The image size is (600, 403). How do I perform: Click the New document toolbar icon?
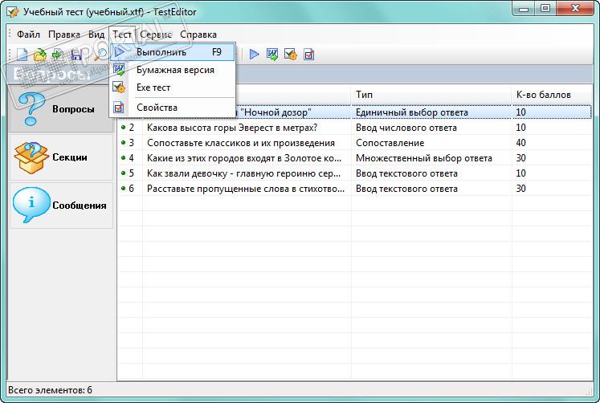click(22, 55)
